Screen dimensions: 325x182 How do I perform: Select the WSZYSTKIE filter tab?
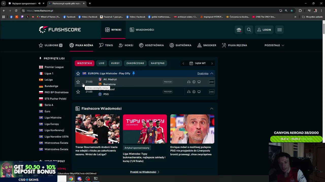click(85, 63)
